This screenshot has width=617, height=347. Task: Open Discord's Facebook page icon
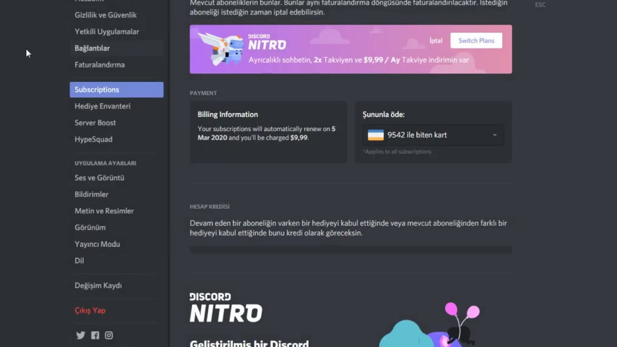tap(95, 335)
